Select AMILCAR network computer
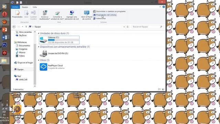Image resolution: width=220 pixels, height=124 pixels. click(x=22, y=80)
